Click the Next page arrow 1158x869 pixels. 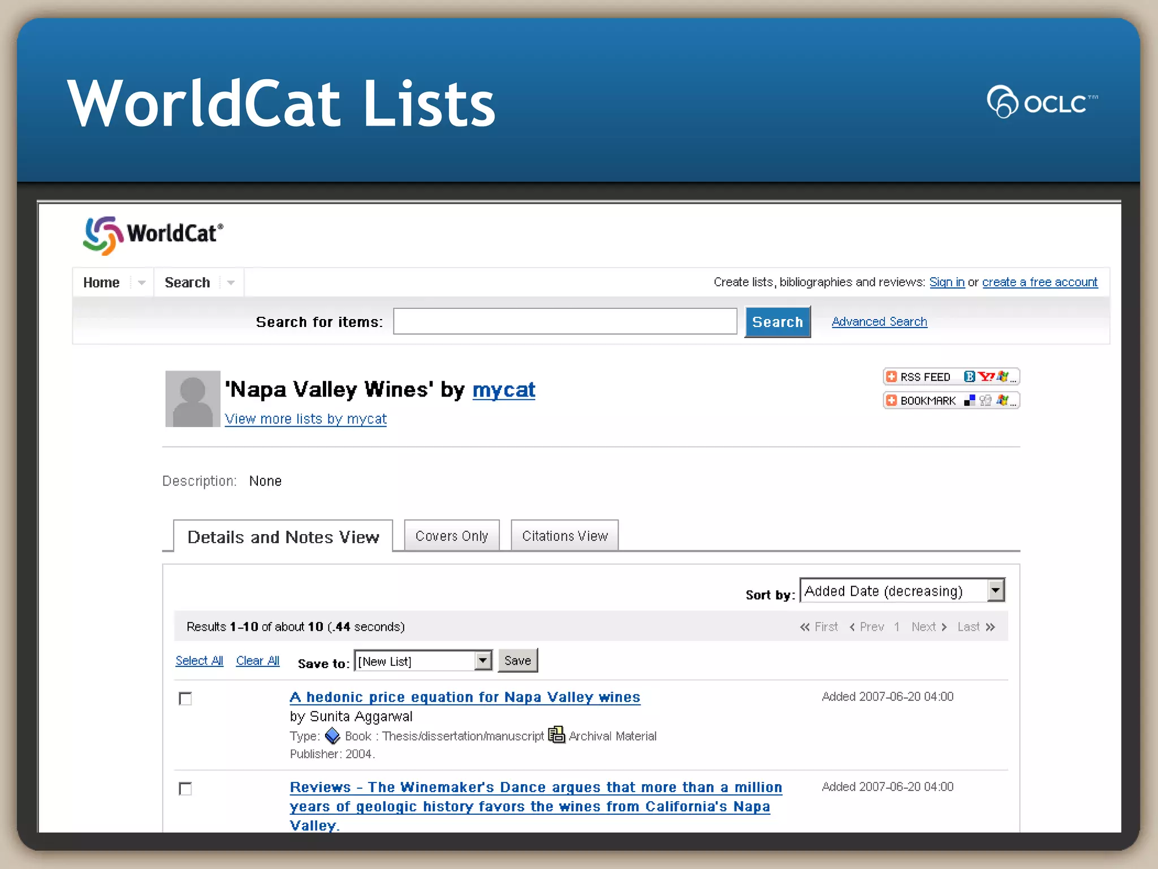[944, 627]
